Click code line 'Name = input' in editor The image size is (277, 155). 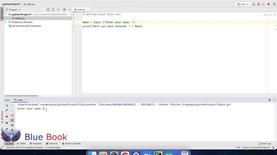(x=109, y=22)
